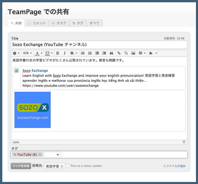Switch to the すべて tab
The width and height of the screenshot is (198, 184).
pos(94,23)
